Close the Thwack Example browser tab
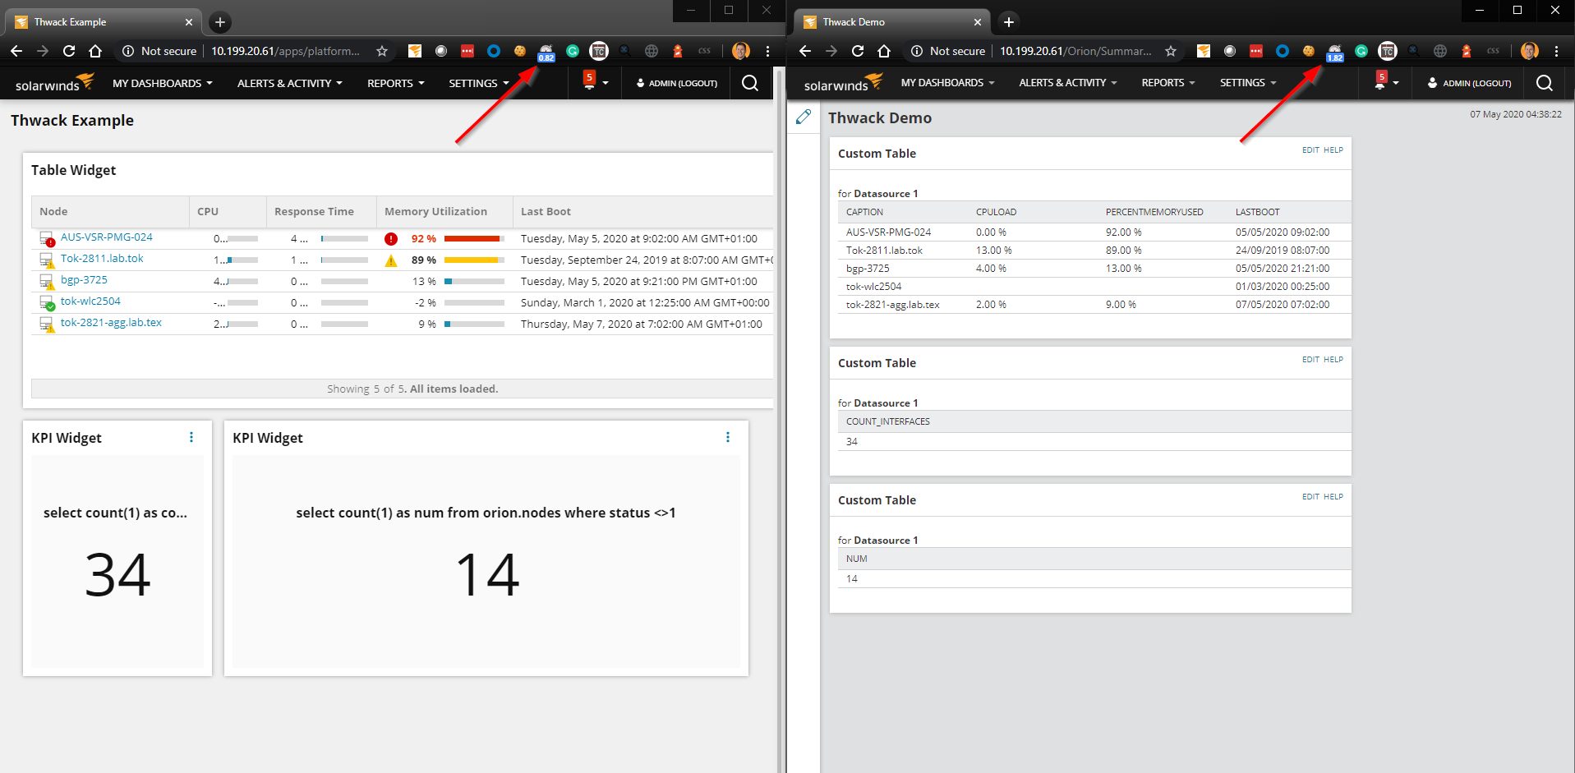Screen dimensions: 1575x773 pyautogui.click(x=189, y=22)
